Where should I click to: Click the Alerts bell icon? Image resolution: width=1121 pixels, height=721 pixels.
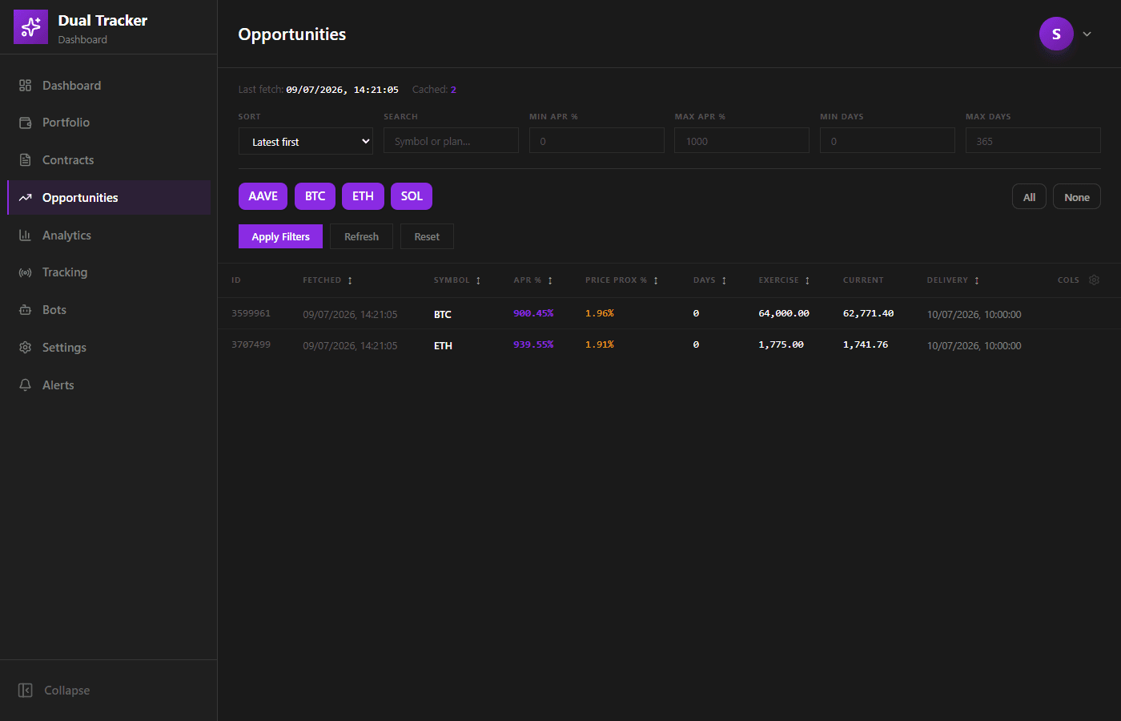25,385
